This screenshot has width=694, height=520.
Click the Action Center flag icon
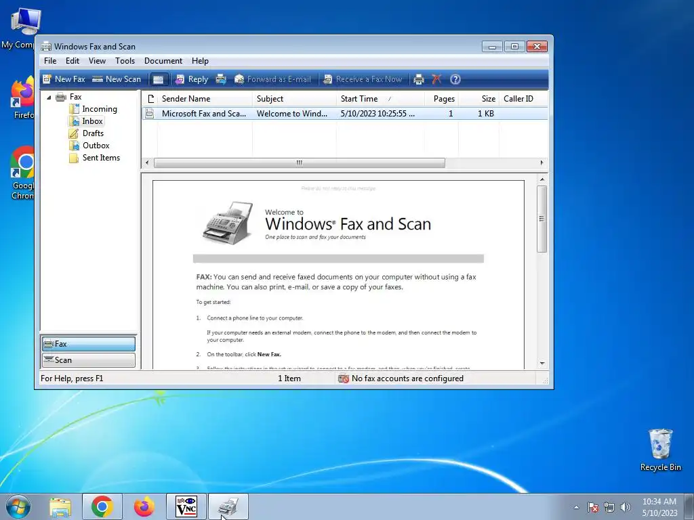(593, 507)
